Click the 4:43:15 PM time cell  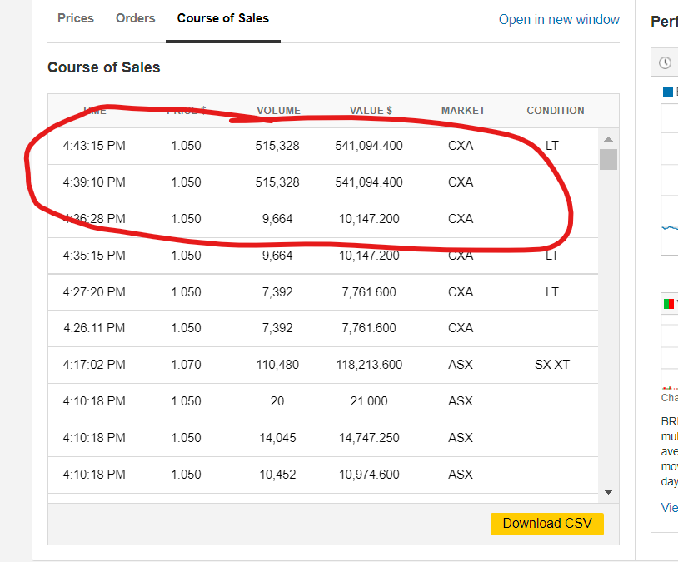(x=94, y=146)
